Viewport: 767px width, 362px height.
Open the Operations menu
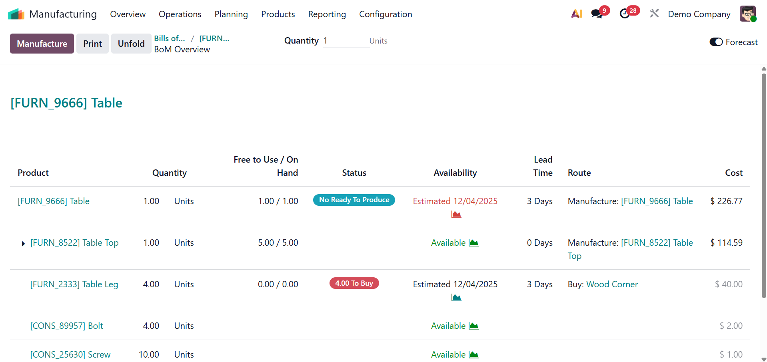pyautogui.click(x=180, y=14)
